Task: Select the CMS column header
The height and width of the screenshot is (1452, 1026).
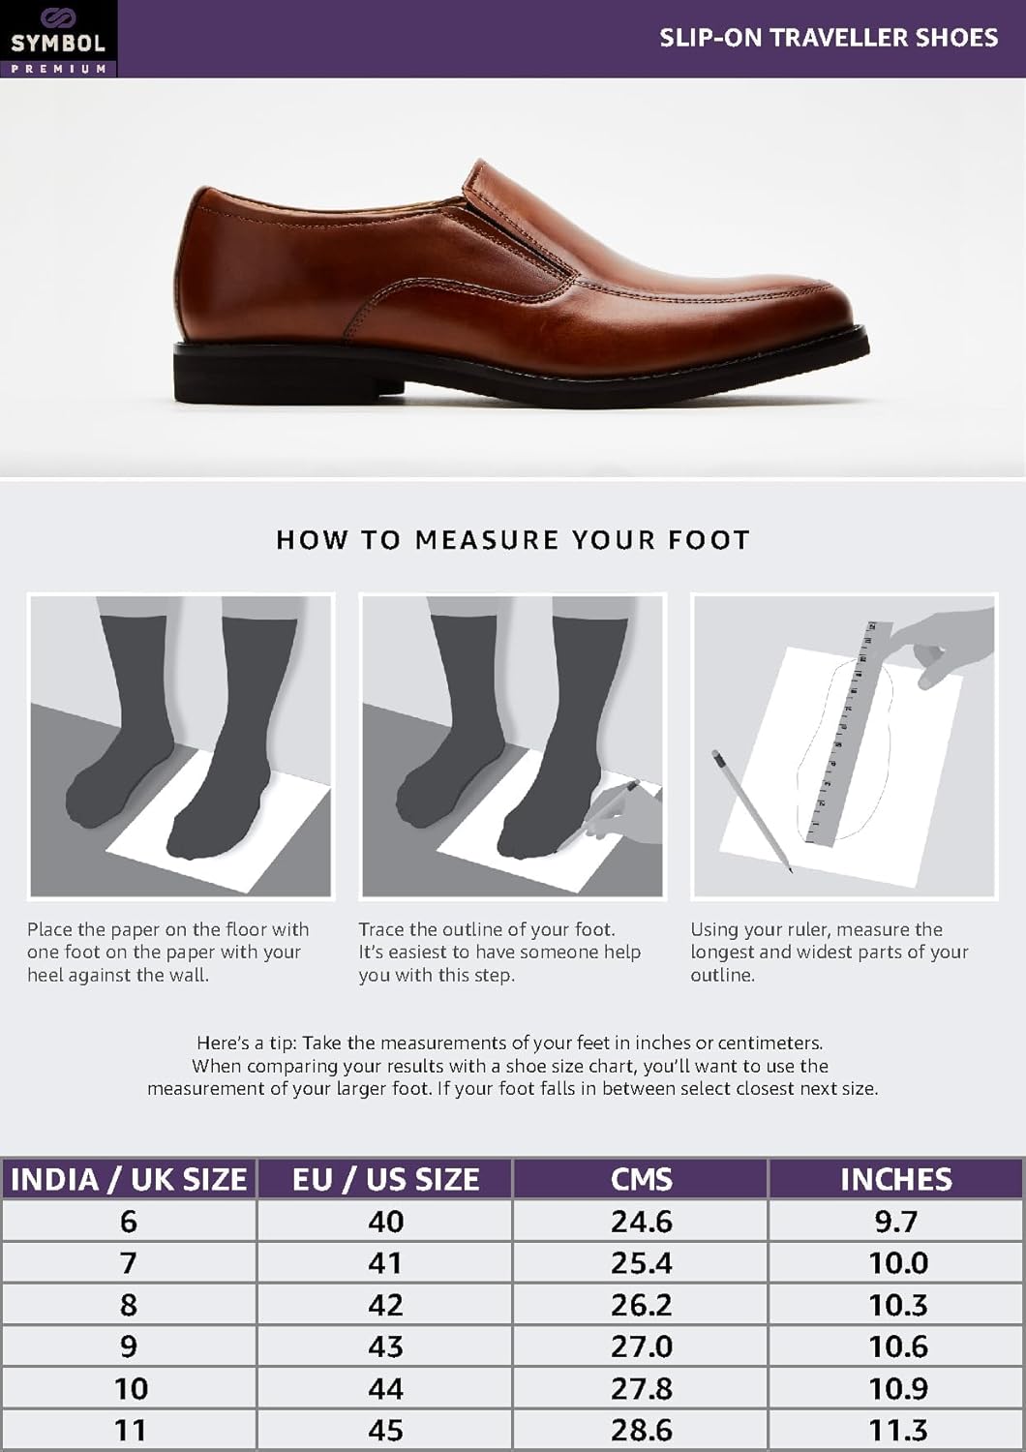Action: point(641,1179)
